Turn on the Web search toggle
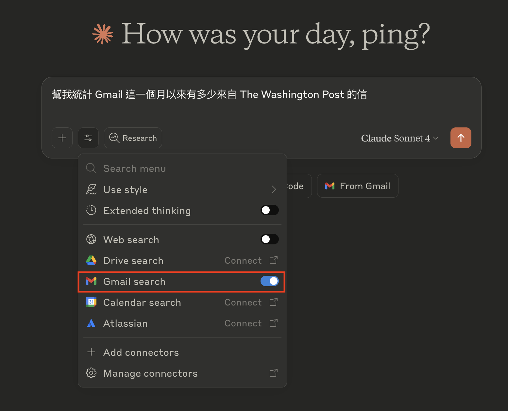508x411 pixels. (x=269, y=239)
